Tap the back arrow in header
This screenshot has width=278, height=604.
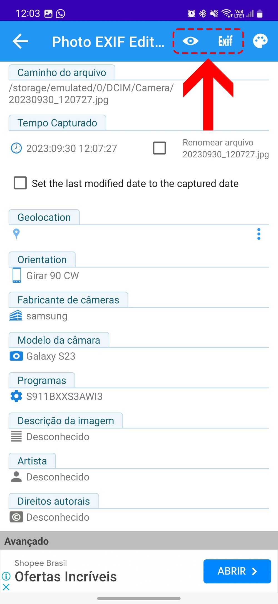[20, 41]
